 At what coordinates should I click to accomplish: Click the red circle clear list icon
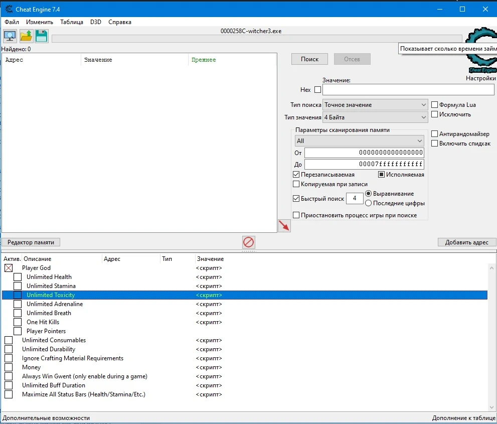click(248, 242)
